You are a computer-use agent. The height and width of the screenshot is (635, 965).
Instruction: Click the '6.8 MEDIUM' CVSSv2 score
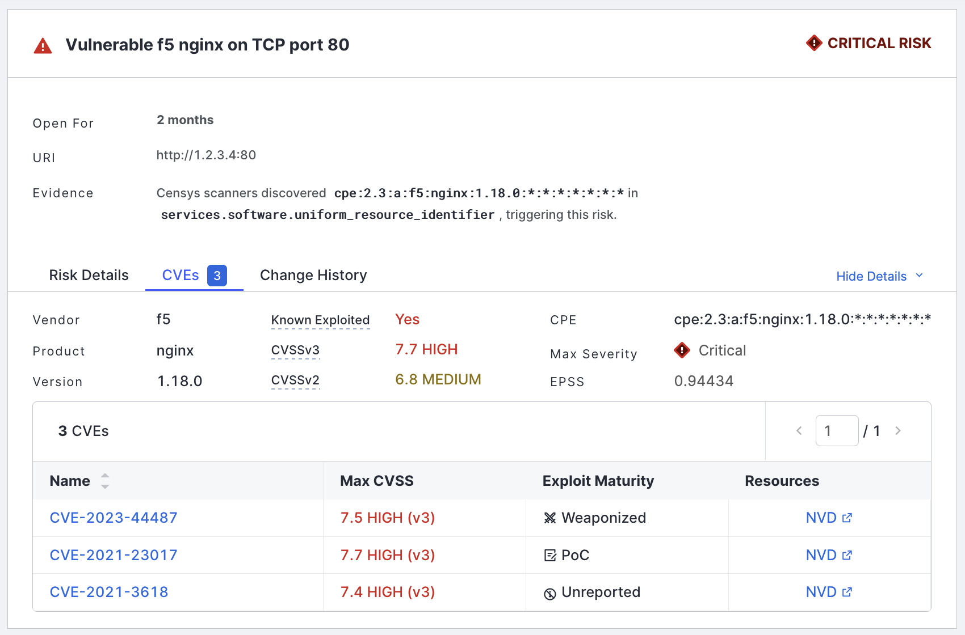(x=438, y=379)
